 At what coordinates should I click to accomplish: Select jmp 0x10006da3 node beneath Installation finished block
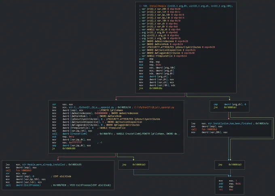(x=230, y=164)
